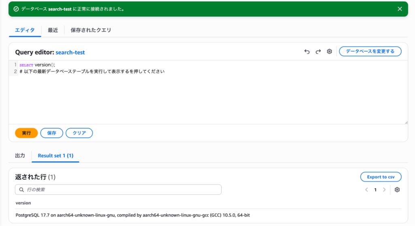Focus the 行の検索 search field
The height and width of the screenshot is (226, 415).
122,189
